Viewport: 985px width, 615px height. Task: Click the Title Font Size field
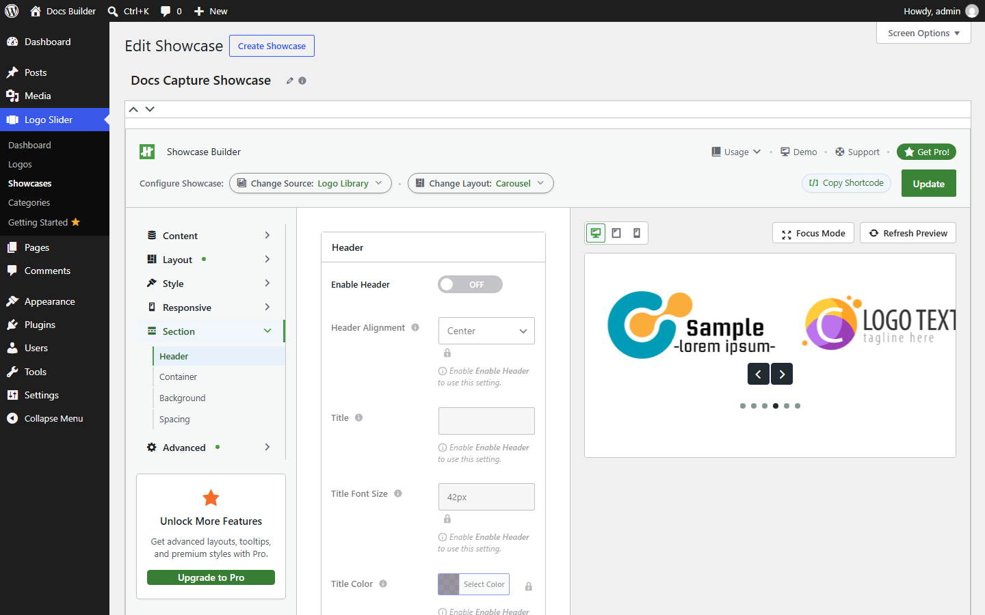[486, 497]
